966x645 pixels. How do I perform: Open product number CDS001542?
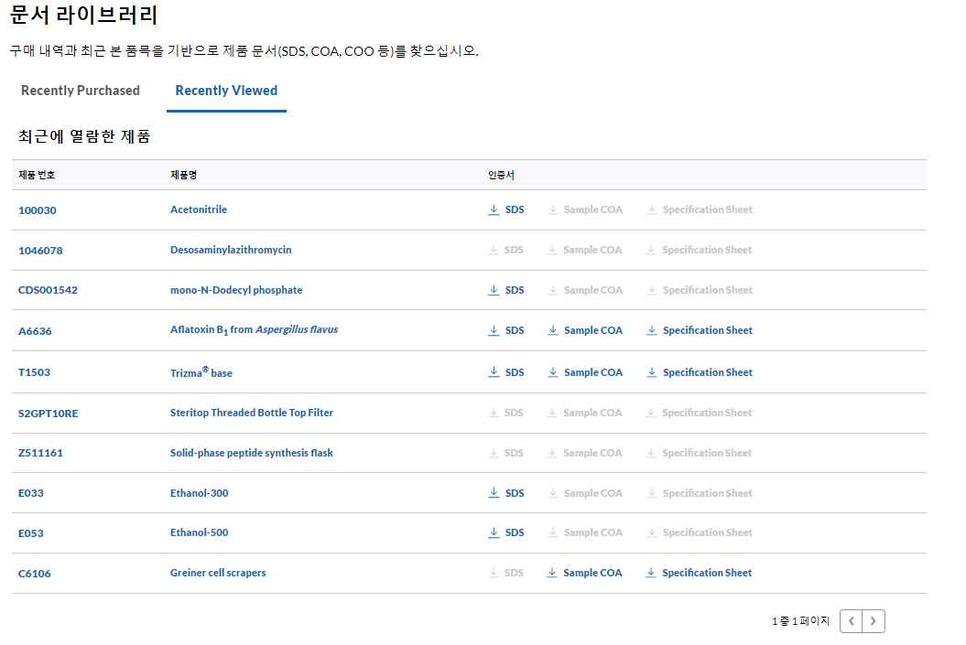(x=48, y=290)
